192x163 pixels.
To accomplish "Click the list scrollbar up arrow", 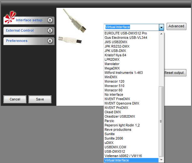I will [161, 34].
